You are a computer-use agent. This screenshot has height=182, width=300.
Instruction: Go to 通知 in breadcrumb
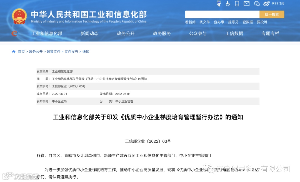click(x=86, y=52)
